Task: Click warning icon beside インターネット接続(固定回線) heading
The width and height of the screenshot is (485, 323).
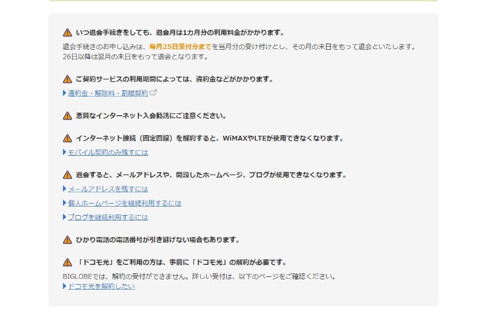Action: coord(67,138)
